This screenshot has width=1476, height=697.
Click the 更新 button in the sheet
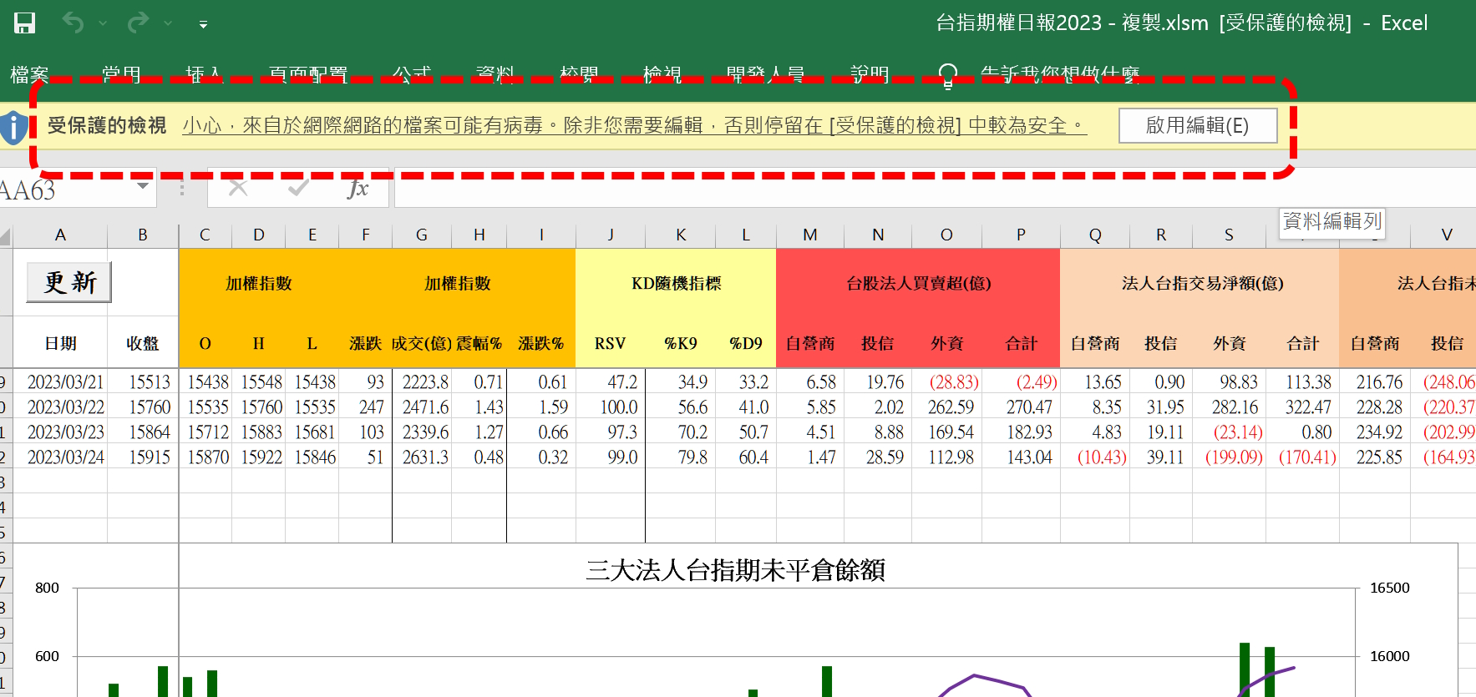pos(69,282)
